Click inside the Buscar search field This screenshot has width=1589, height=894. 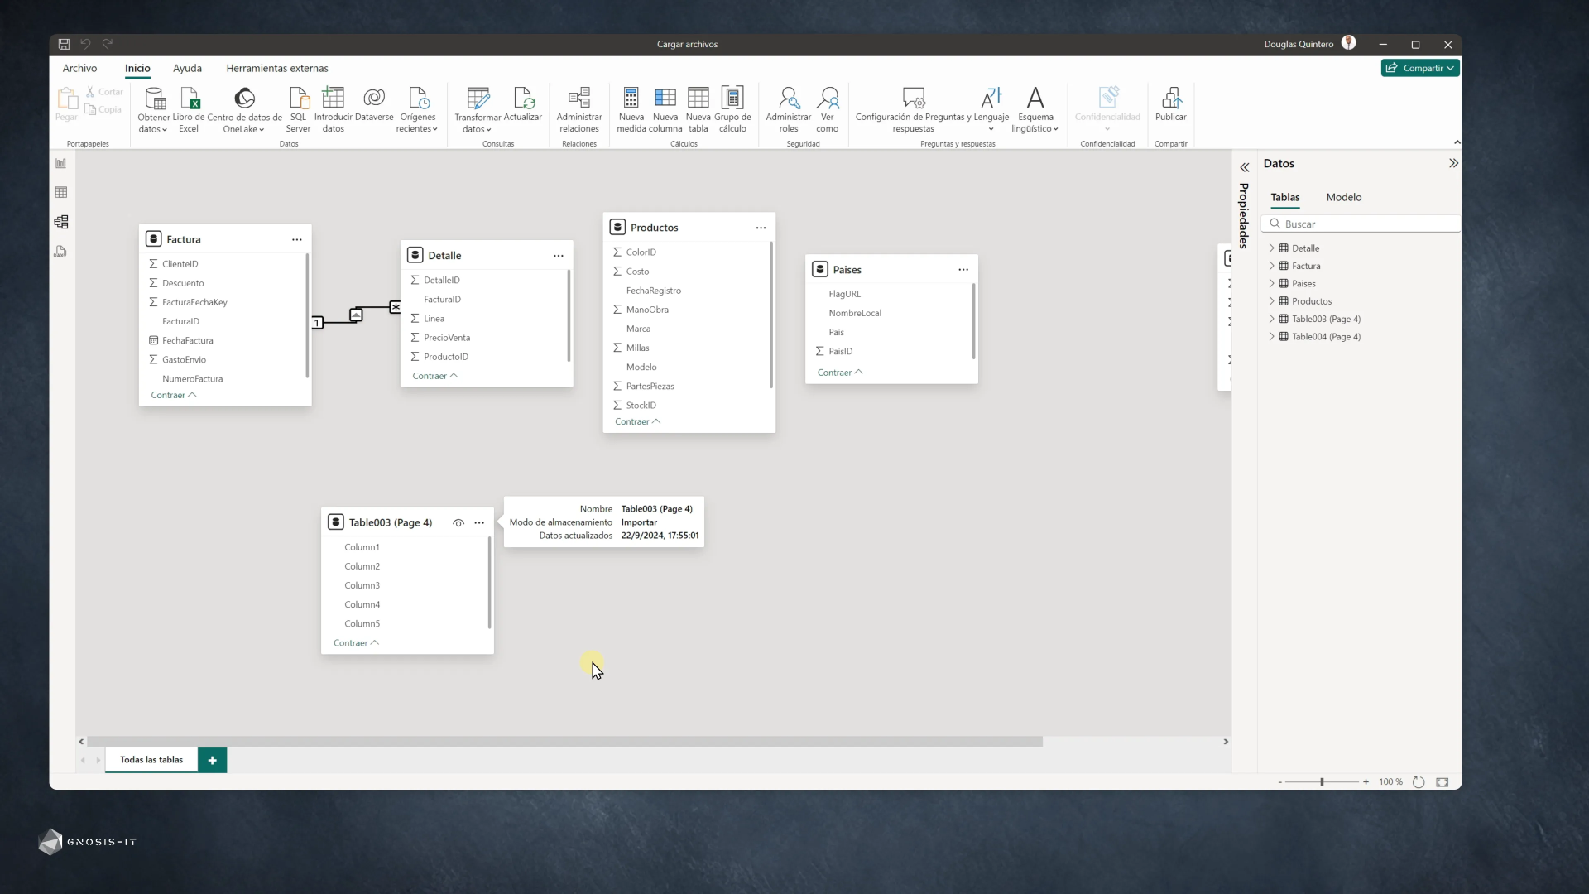(1361, 223)
